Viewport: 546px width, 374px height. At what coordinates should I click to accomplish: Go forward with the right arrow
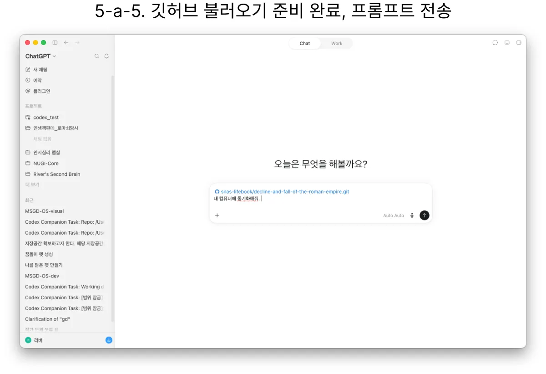pyautogui.click(x=77, y=42)
